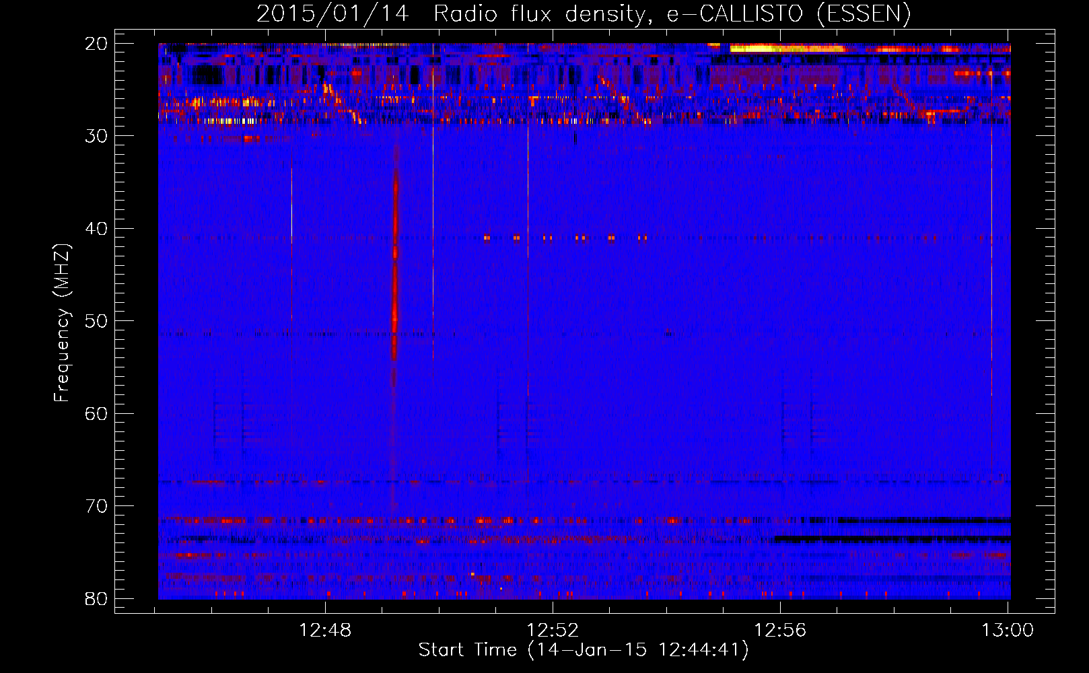Select the 20 MHz frequency tick label

pyautogui.click(x=97, y=44)
